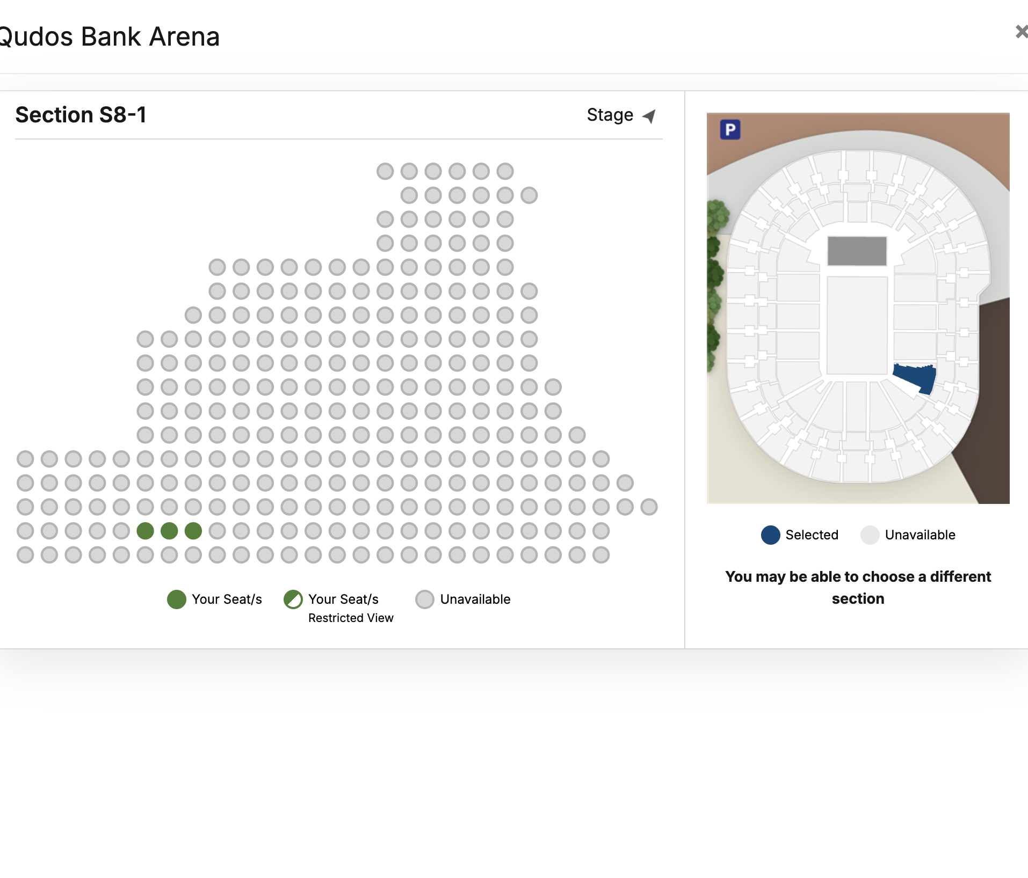The image size is (1028, 878).
Task: Click the Restricted View legend icon
Action: coord(293,599)
